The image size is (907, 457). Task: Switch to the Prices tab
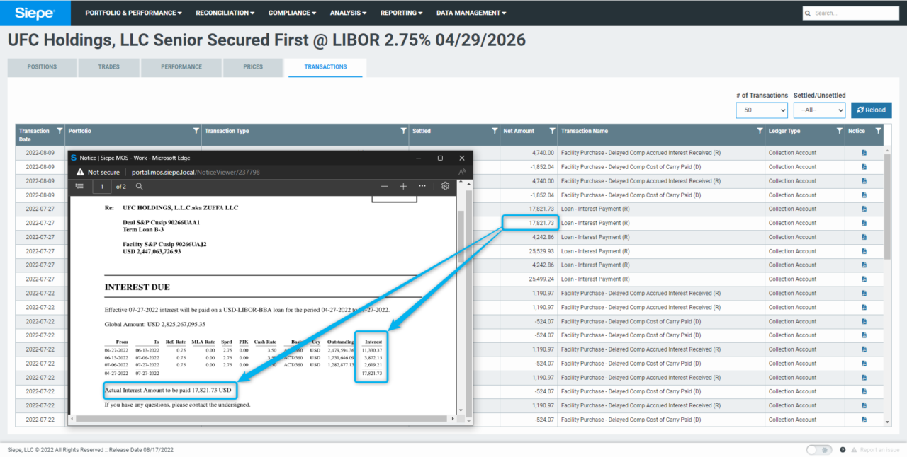[x=253, y=67]
